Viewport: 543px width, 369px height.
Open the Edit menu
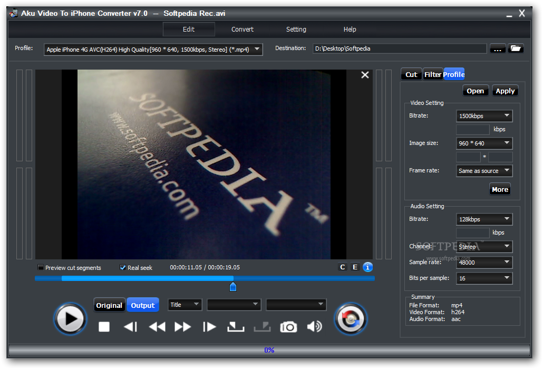pyautogui.click(x=189, y=30)
